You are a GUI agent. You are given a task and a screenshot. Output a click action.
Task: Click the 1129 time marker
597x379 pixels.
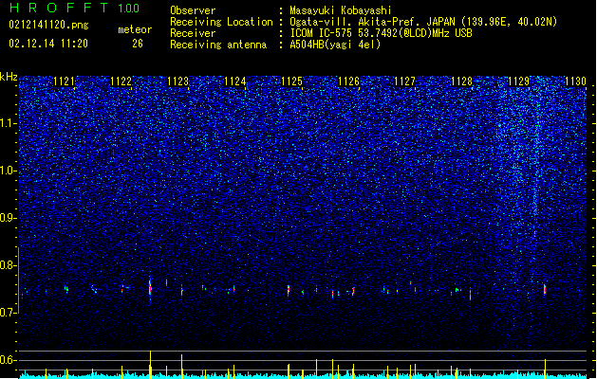(x=518, y=81)
